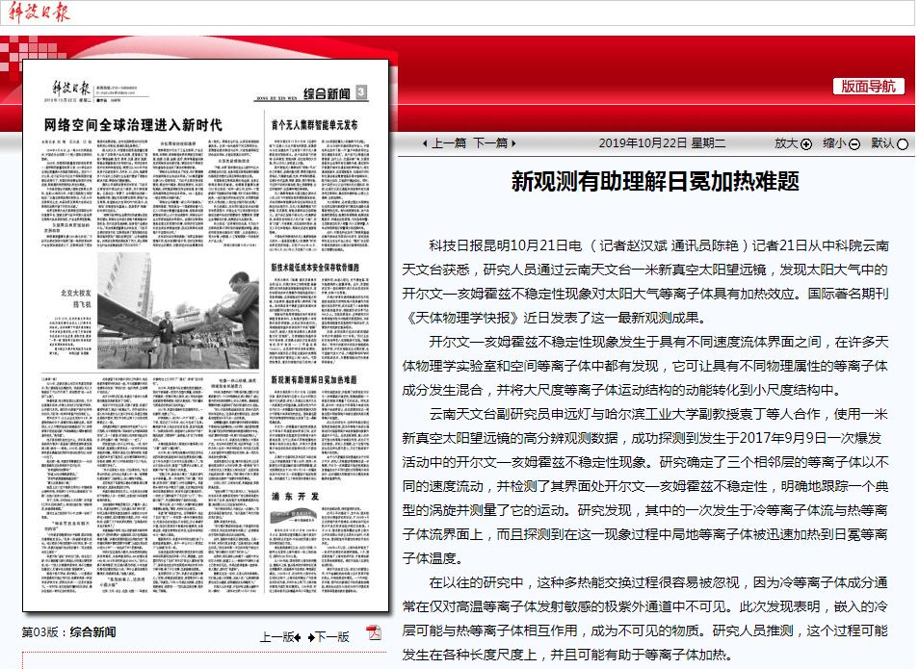Click the minus icon beside 缩小

pyautogui.click(x=854, y=144)
